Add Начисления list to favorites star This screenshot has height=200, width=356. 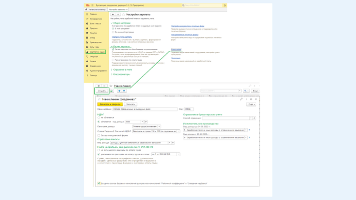pos(111,86)
